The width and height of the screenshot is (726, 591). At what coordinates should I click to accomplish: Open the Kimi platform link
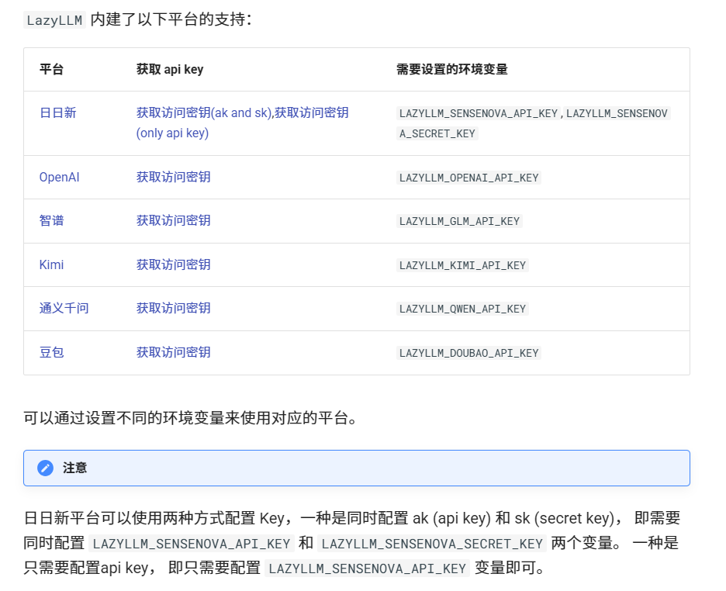[x=51, y=264]
